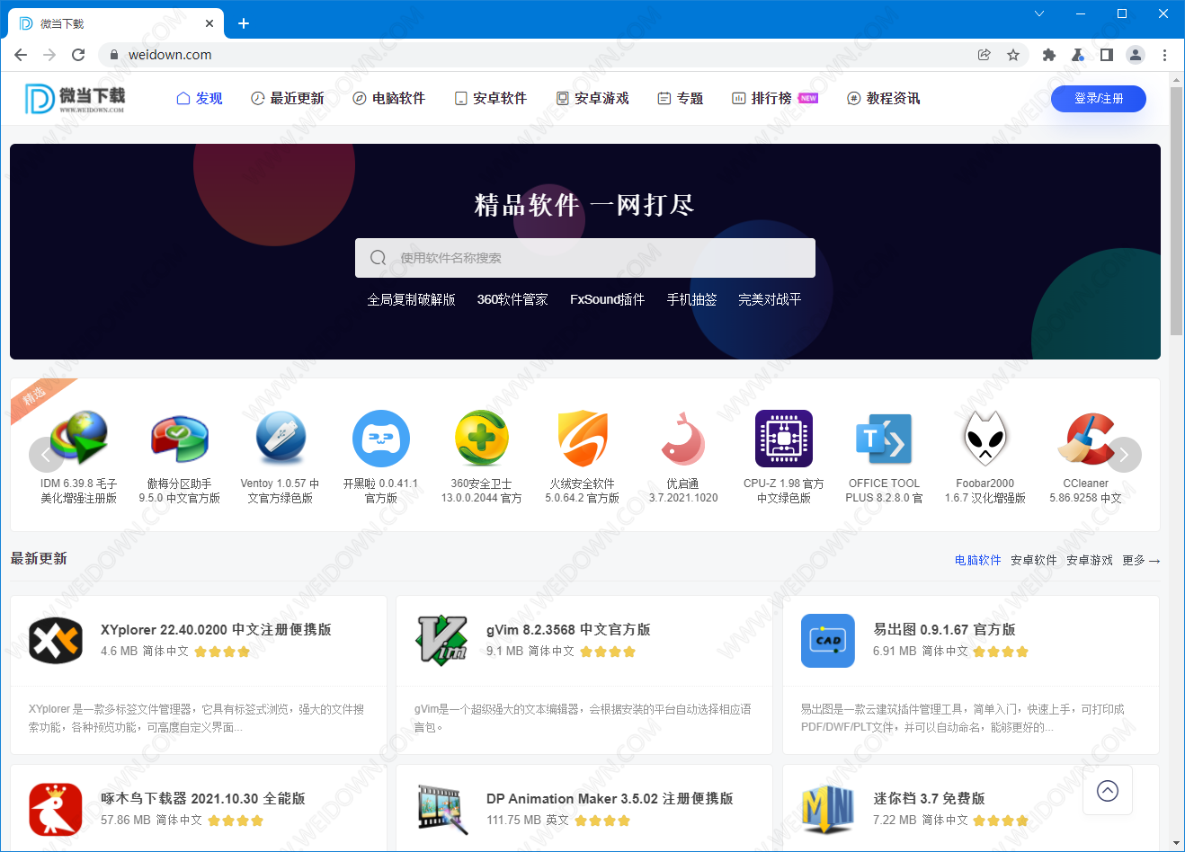Open the 360安全卫士 app icon
The image size is (1185, 852).
(x=482, y=439)
